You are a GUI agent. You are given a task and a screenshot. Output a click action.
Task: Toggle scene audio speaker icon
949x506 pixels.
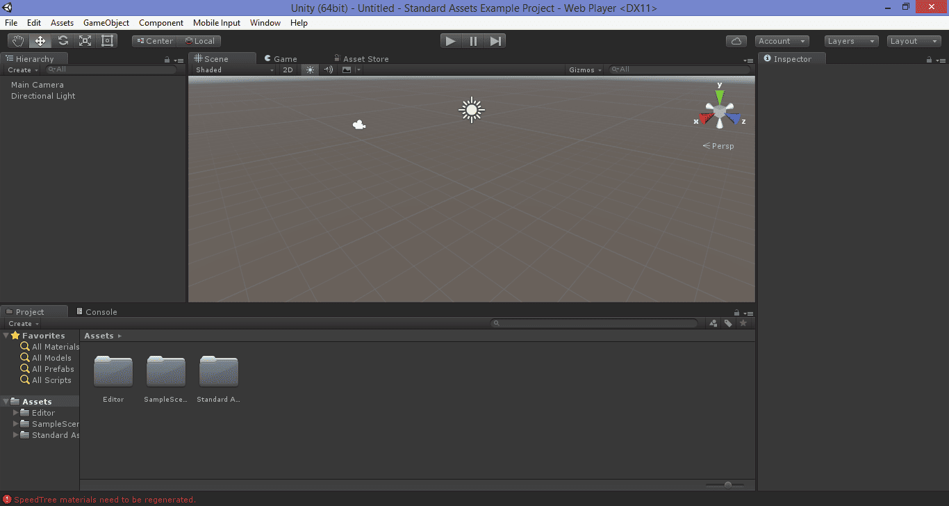coord(329,70)
